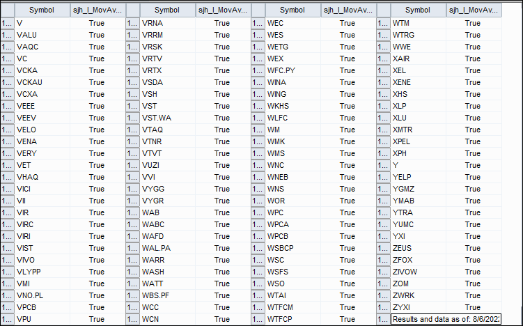Click the ZEUS symbol cell
The width and height of the screenshot is (523, 326).
[x=419, y=248]
